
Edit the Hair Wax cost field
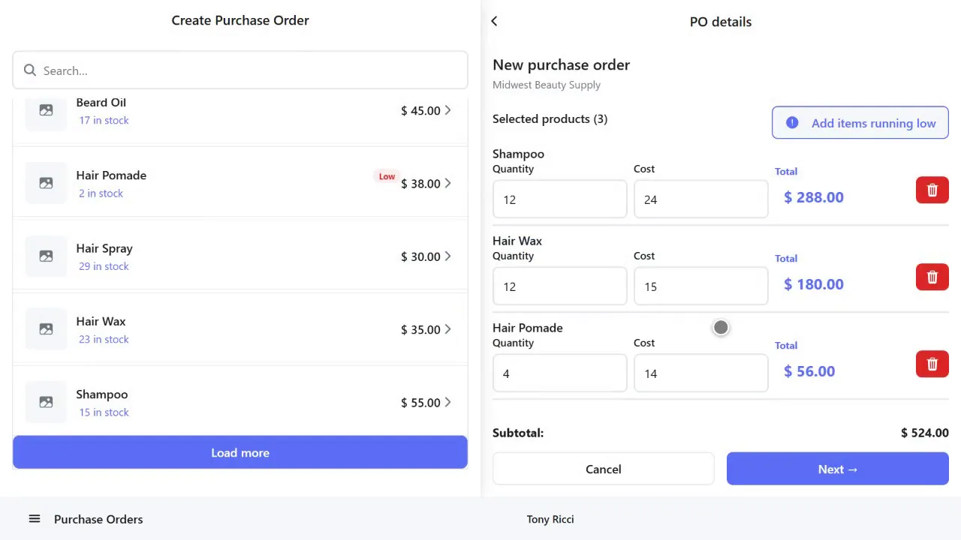[x=701, y=286]
